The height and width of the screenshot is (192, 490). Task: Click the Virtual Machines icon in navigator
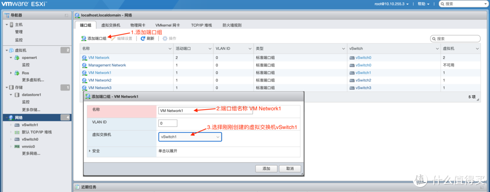point(11,50)
